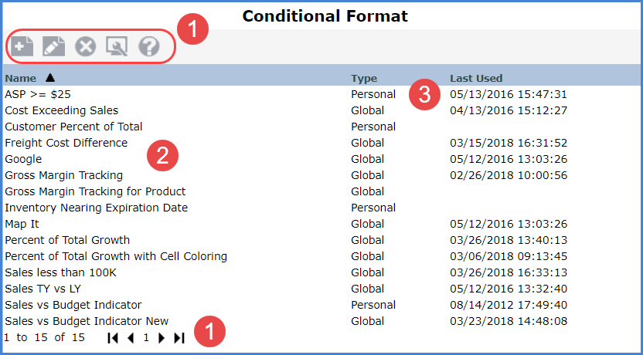
Task: Go to first page arrow
Action: (113, 338)
